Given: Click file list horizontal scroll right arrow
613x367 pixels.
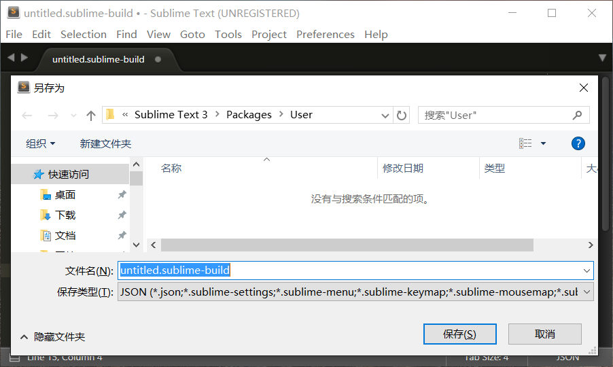Looking at the screenshot, I should 591,245.
